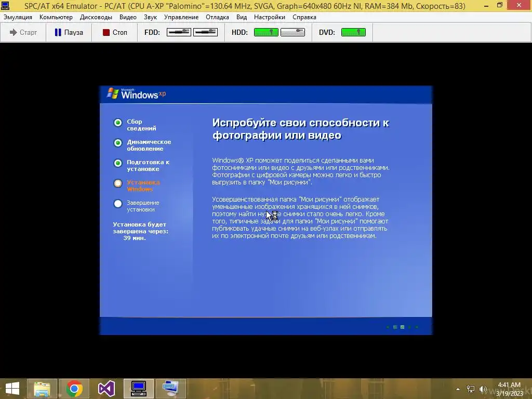Pause emulation with the Пауза button
Viewport: 532px width, 399px height.
point(69,32)
